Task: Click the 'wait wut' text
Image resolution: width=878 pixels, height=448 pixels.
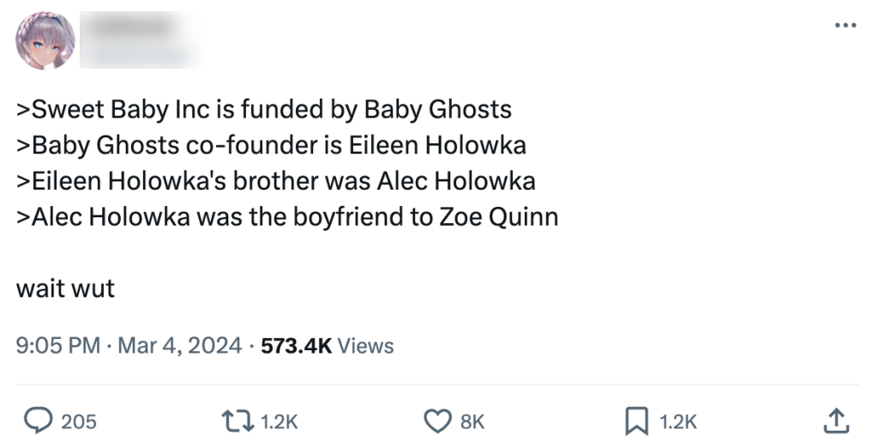Action: click(65, 288)
